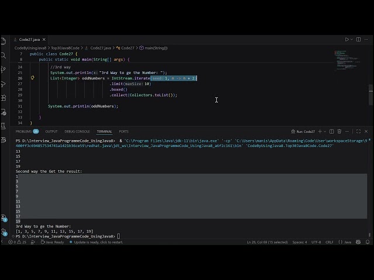Open the new terminal launch profile dropdown
374x280 pixels.
click(325, 131)
